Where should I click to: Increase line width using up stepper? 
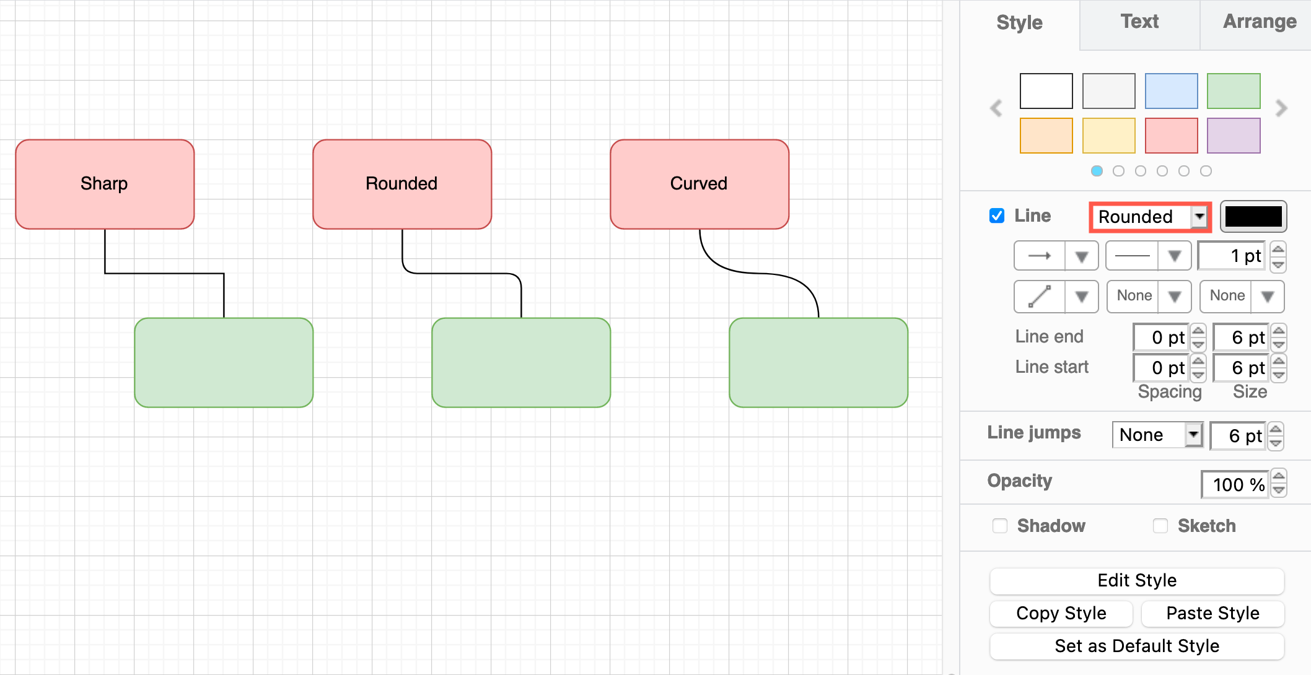pyautogui.click(x=1278, y=249)
